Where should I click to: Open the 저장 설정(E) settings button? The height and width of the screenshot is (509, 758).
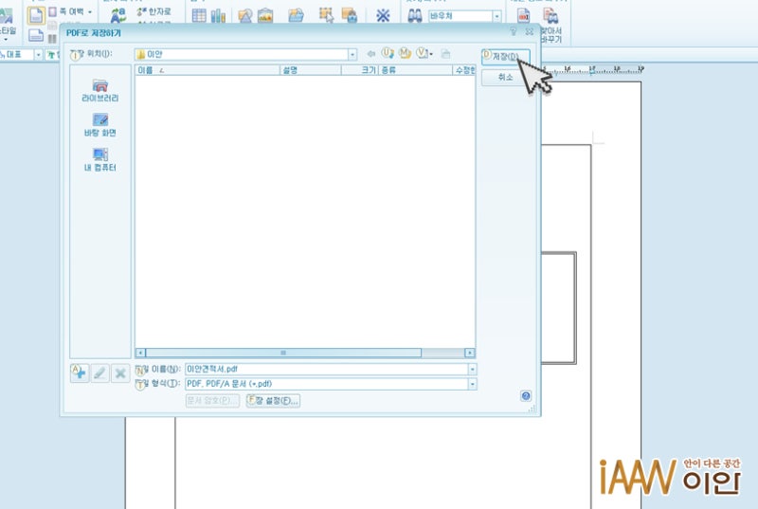(273, 401)
